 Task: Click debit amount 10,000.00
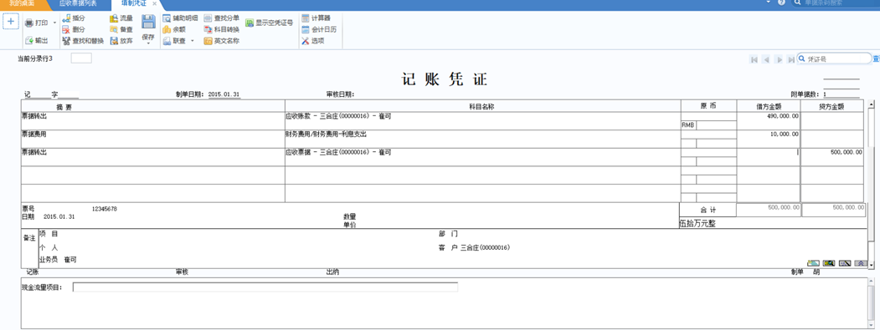pos(769,139)
